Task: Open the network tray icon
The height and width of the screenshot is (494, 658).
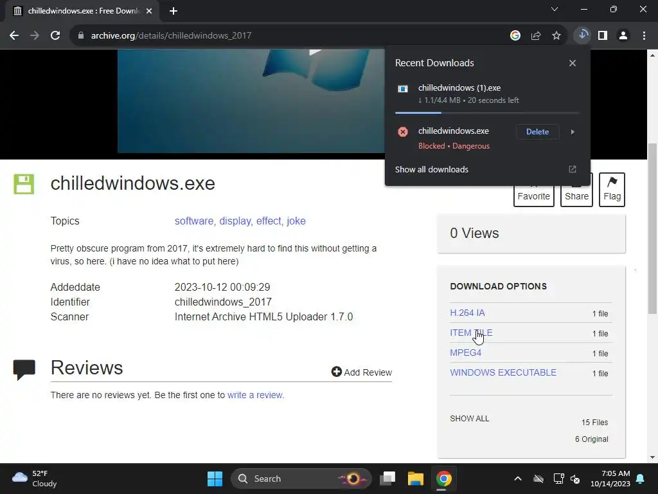Action: pos(558,479)
